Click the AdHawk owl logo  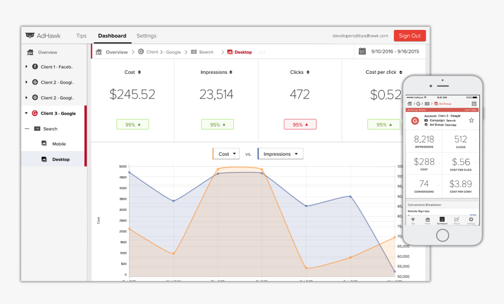pyautogui.click(x=30, y=35)
